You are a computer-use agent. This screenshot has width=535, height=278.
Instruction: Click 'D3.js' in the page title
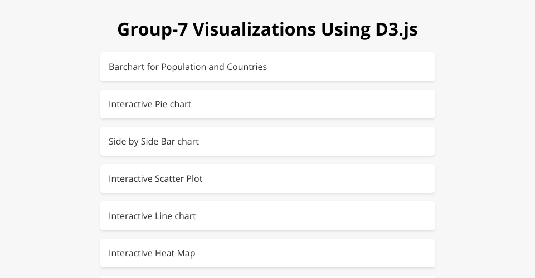coord(396,29)
